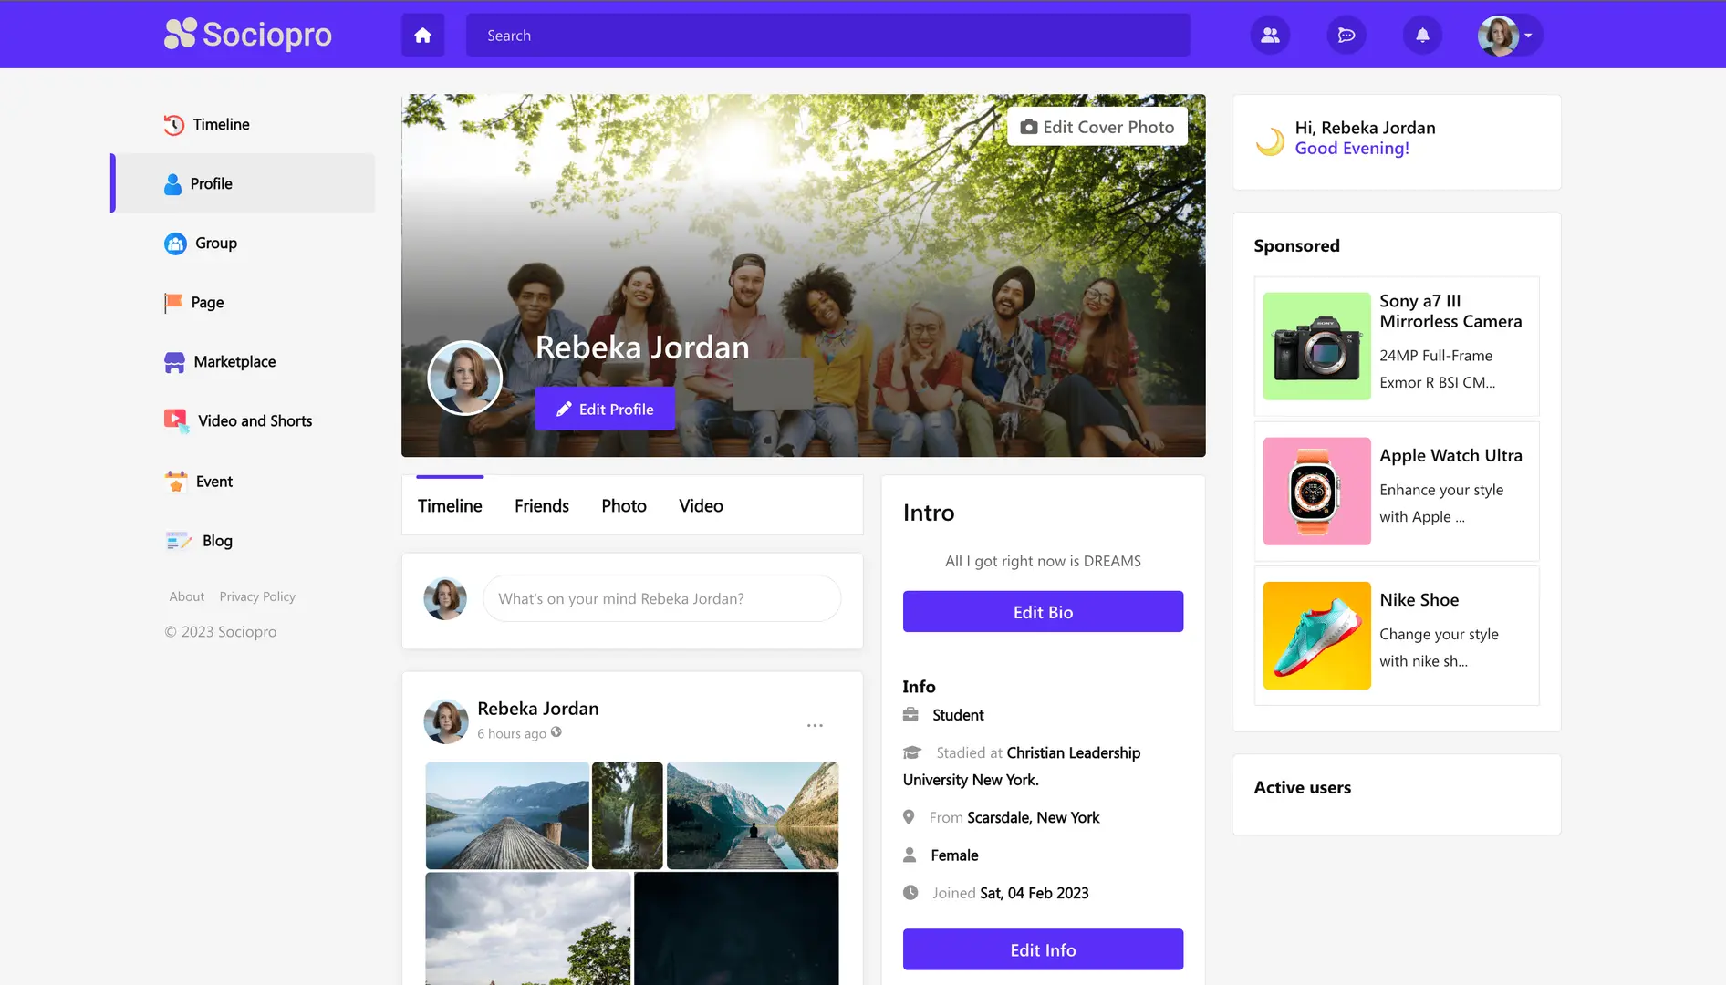Switch to the Video tab
Image resolution: width=1726 pixels, height=985 pixels.
coord(701,505)
